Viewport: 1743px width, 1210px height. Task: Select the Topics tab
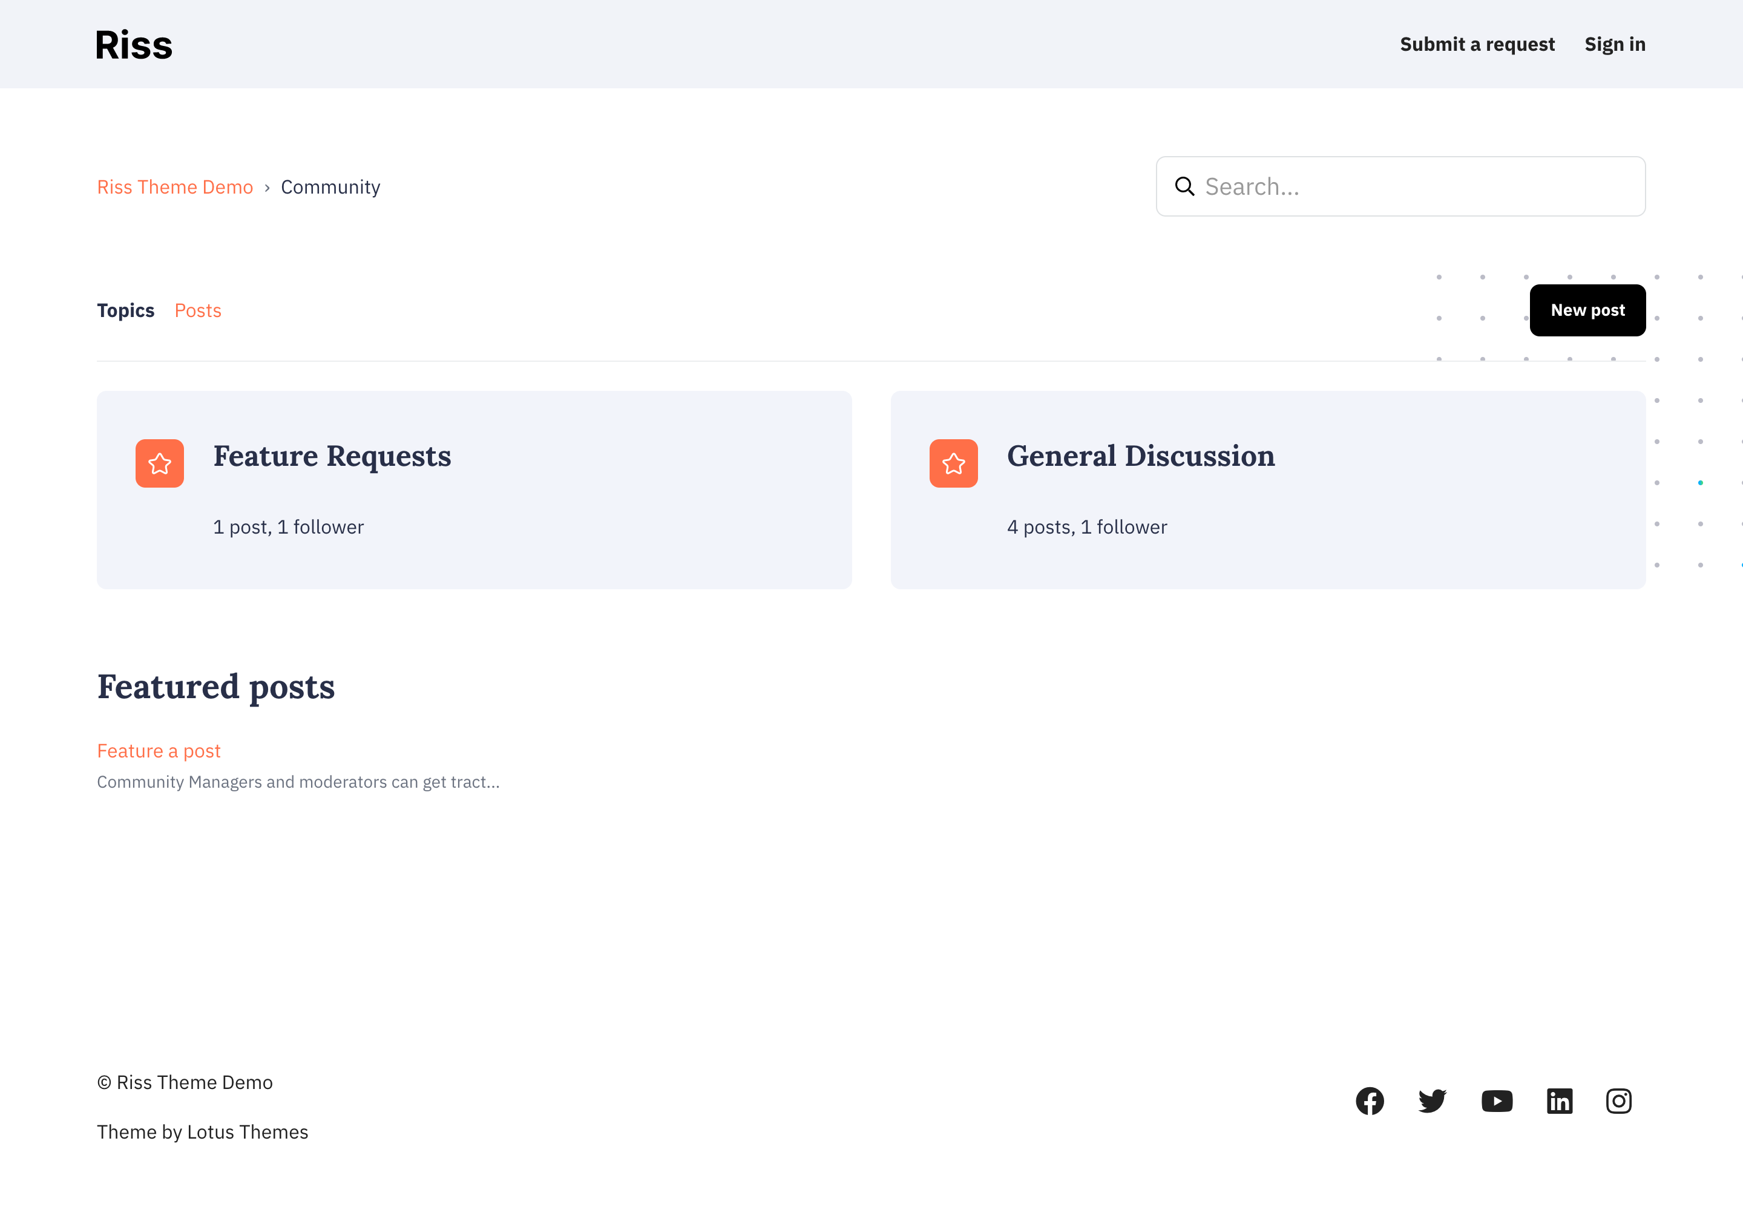[126, 311]
